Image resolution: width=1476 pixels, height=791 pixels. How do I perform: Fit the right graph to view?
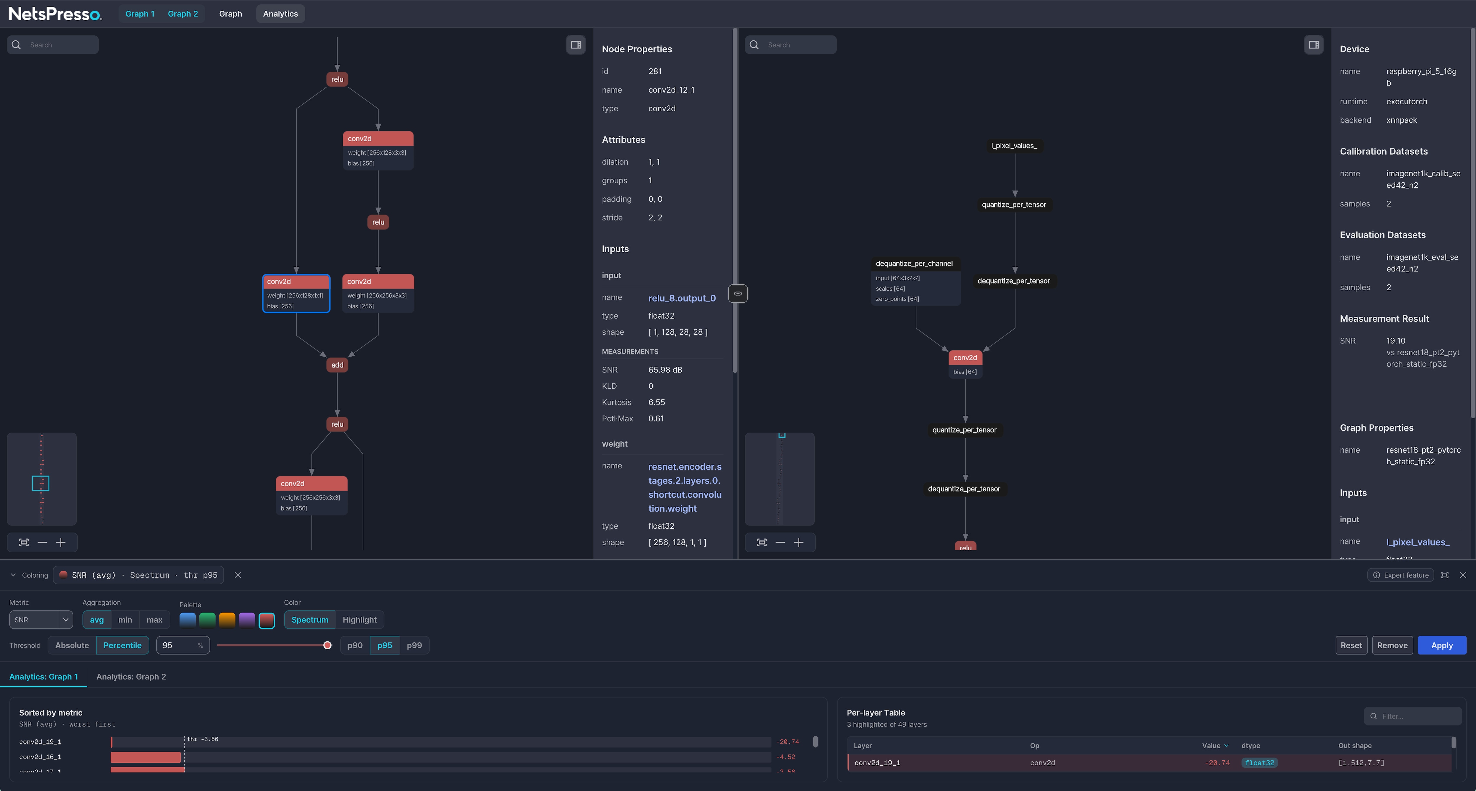(762, 542)
